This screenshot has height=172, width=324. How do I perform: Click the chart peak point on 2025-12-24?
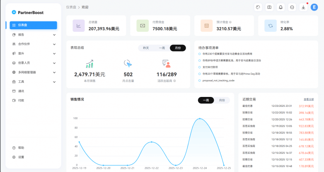(x=200, y=119)
